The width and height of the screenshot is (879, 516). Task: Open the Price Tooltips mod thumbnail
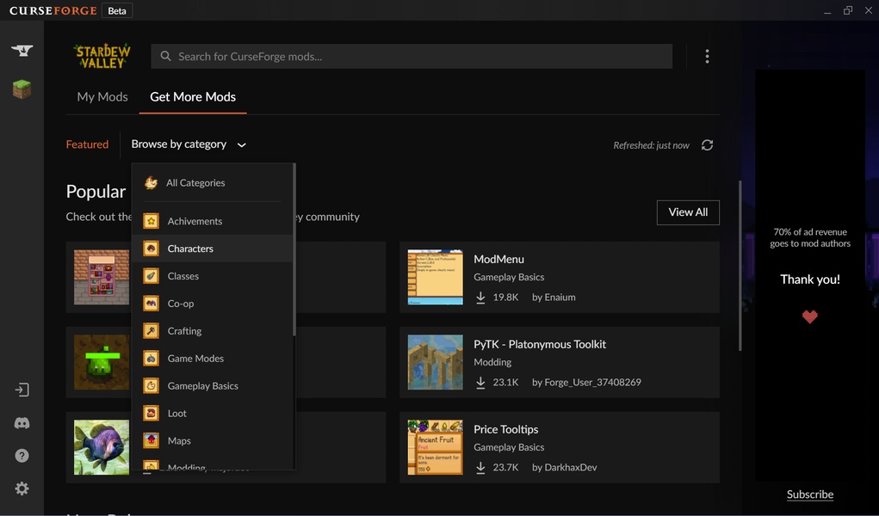pyautogui.click(x=435, y=447)
